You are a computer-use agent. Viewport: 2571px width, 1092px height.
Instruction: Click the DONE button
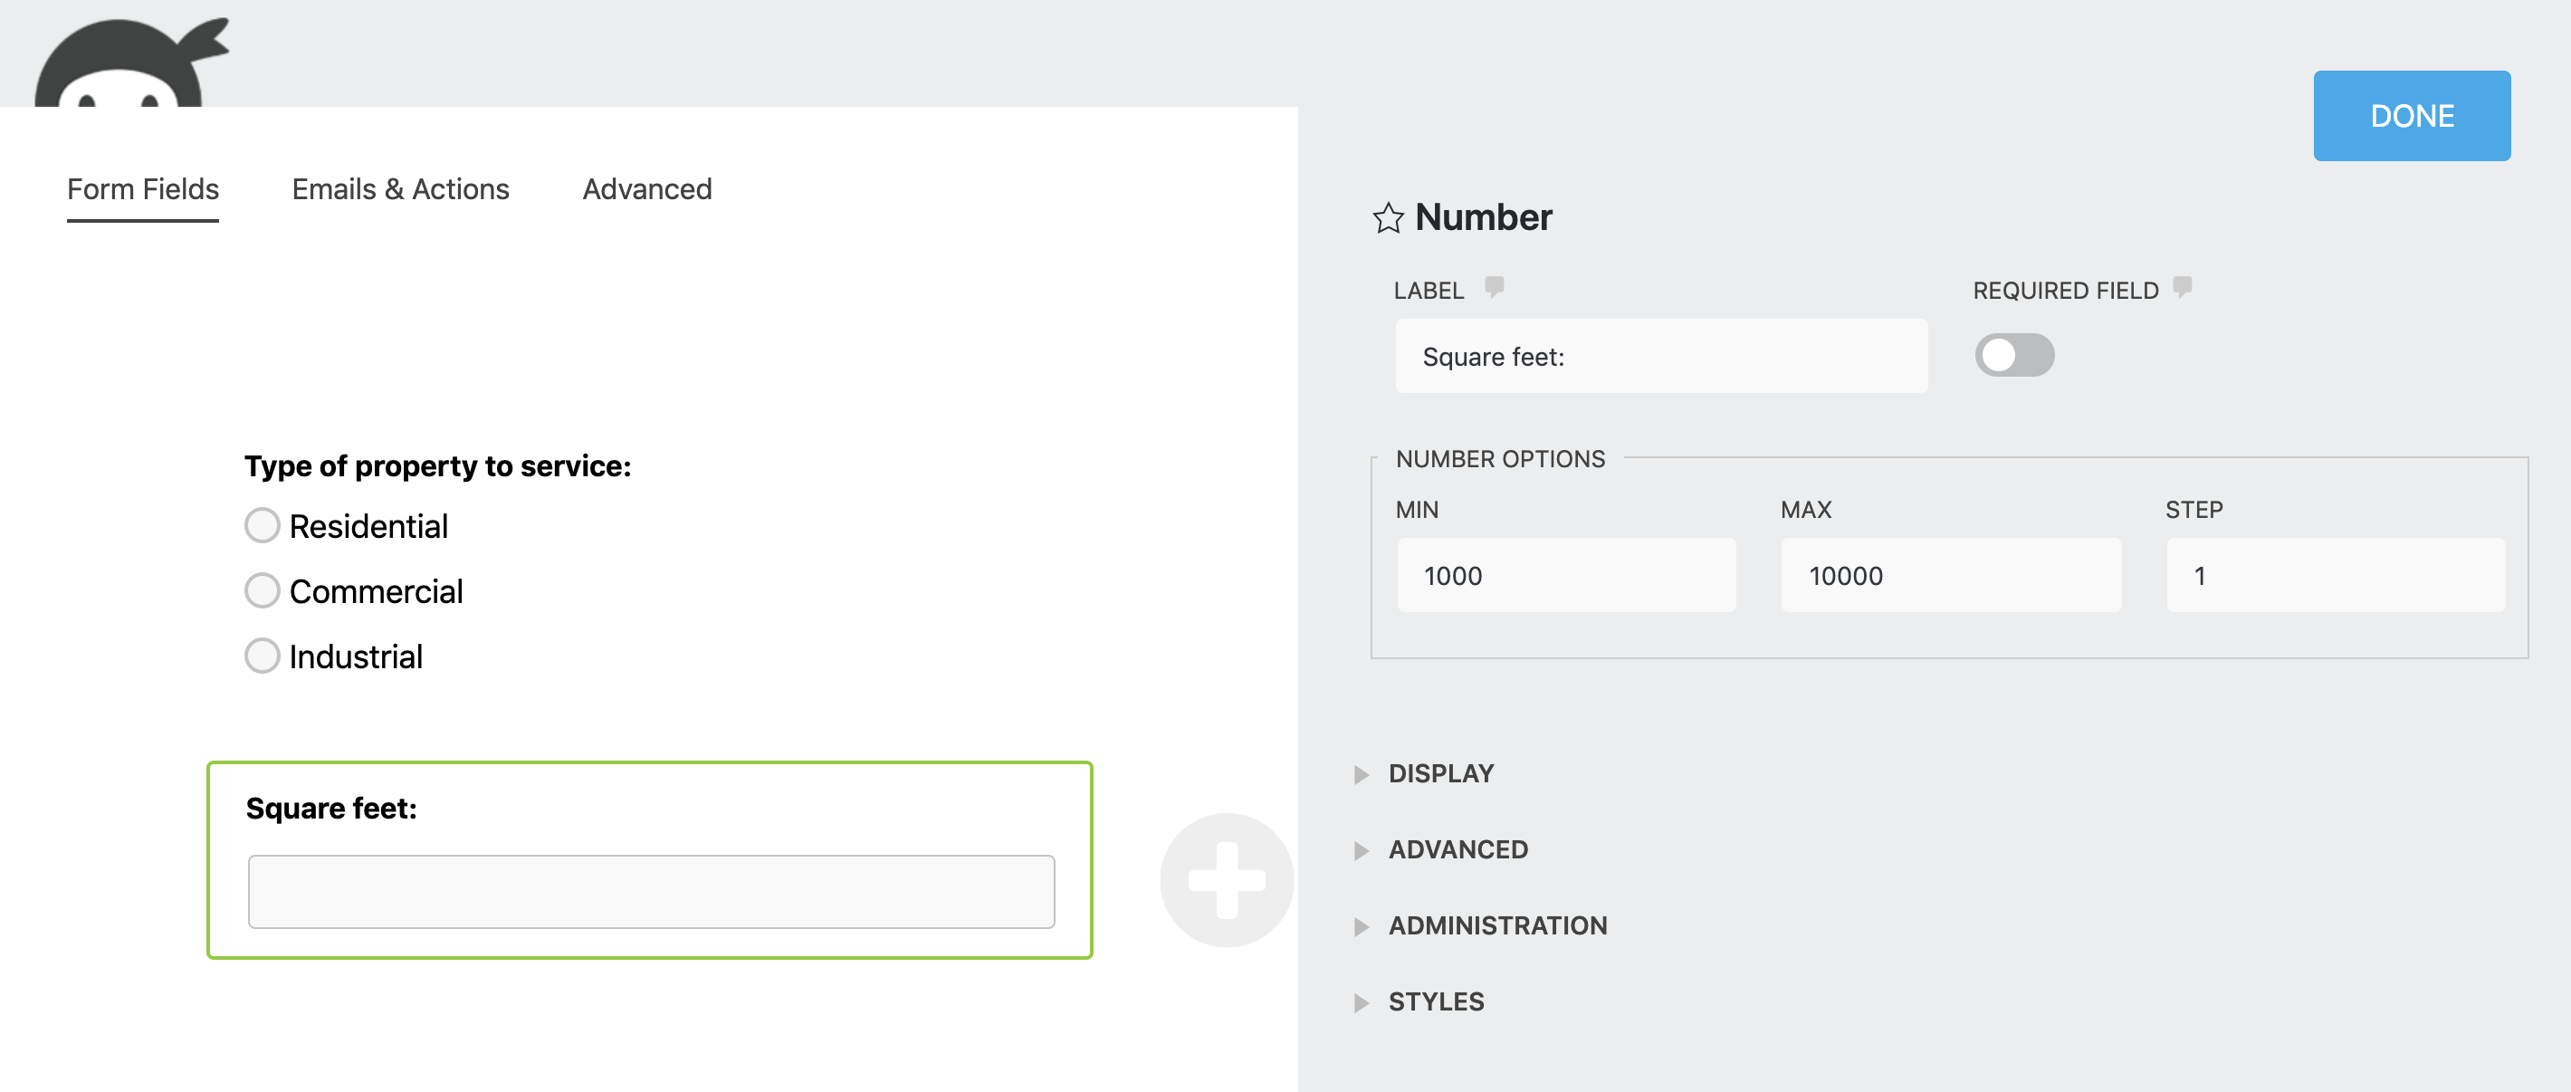[x=2412, y=116]
